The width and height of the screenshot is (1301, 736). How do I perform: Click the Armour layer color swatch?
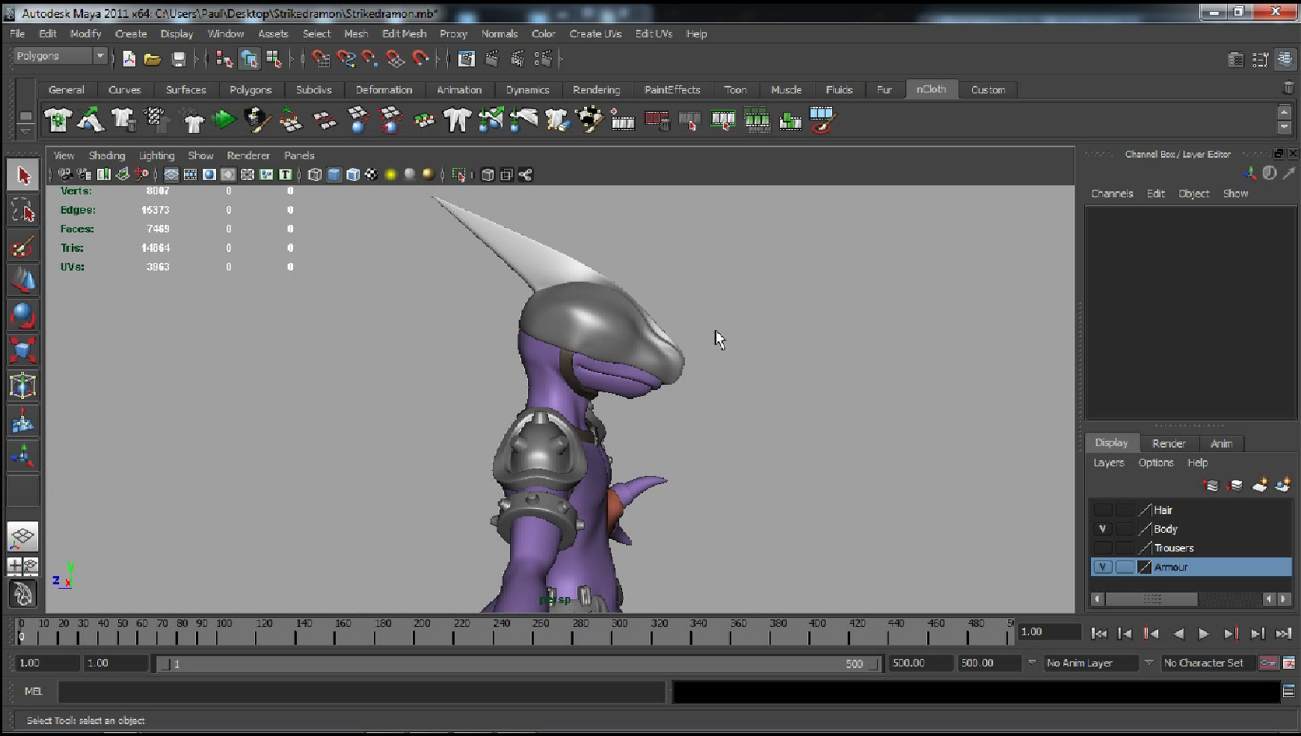click(x=1145, y=567)
